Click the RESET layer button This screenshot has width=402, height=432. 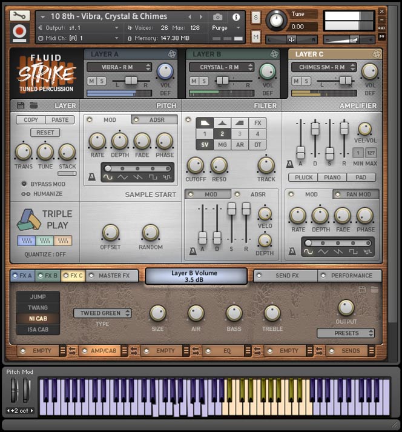[45, 133]
